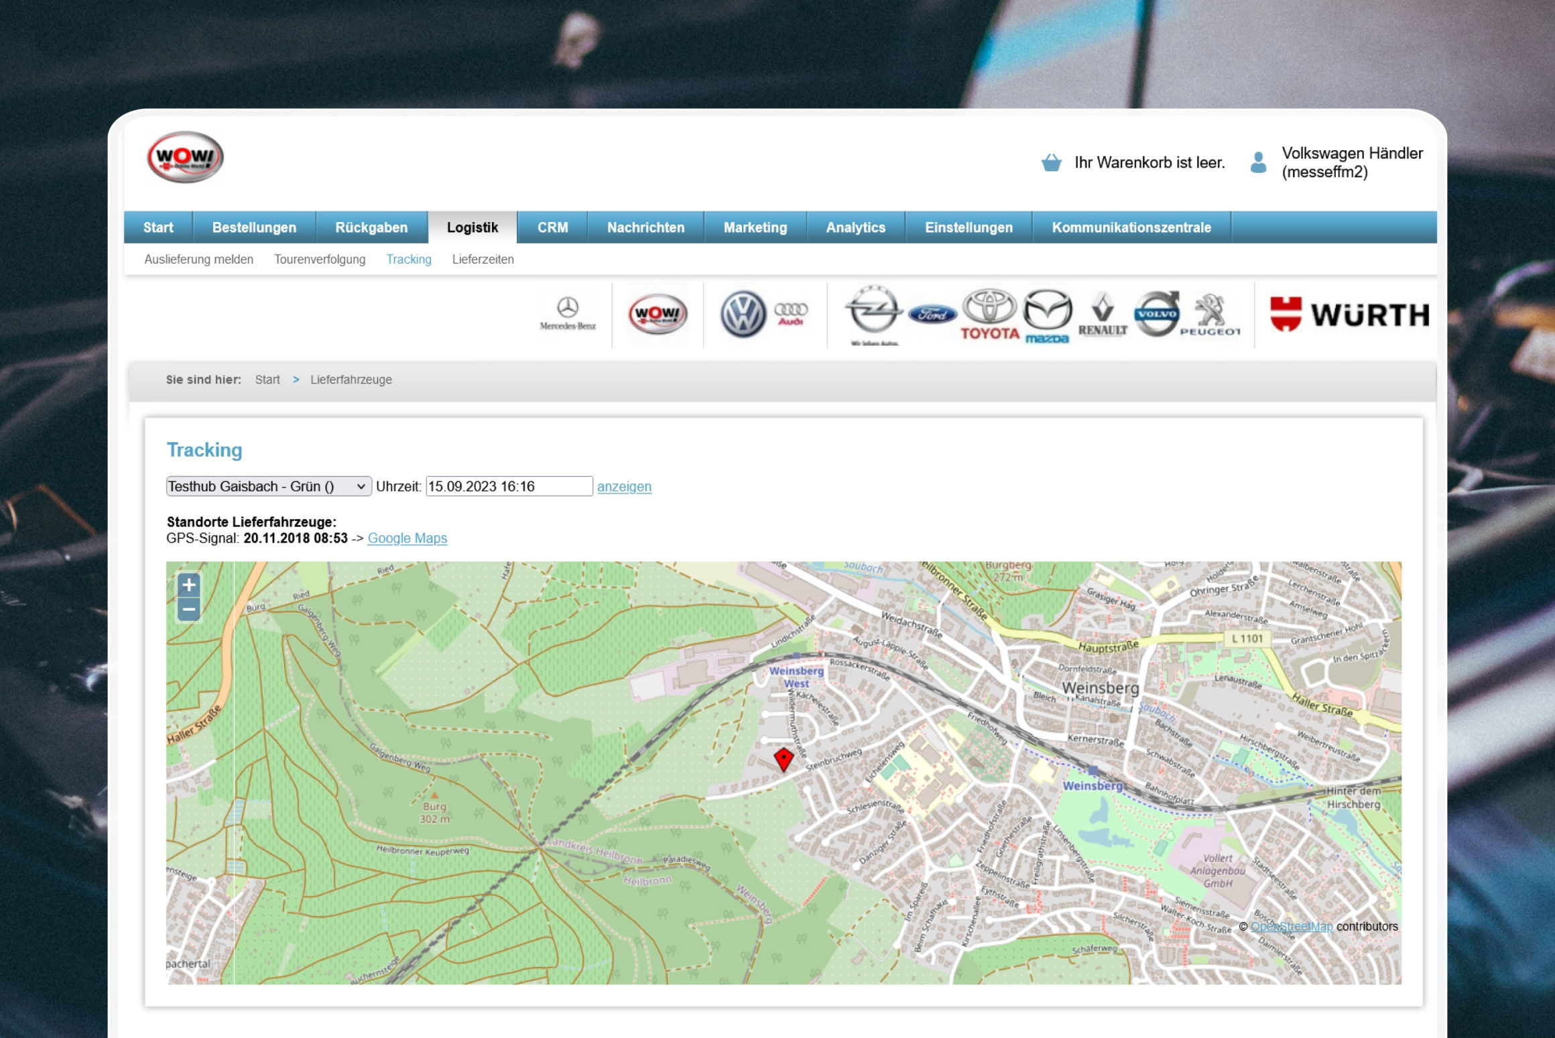Click the user profile icon

point(1258,162)
